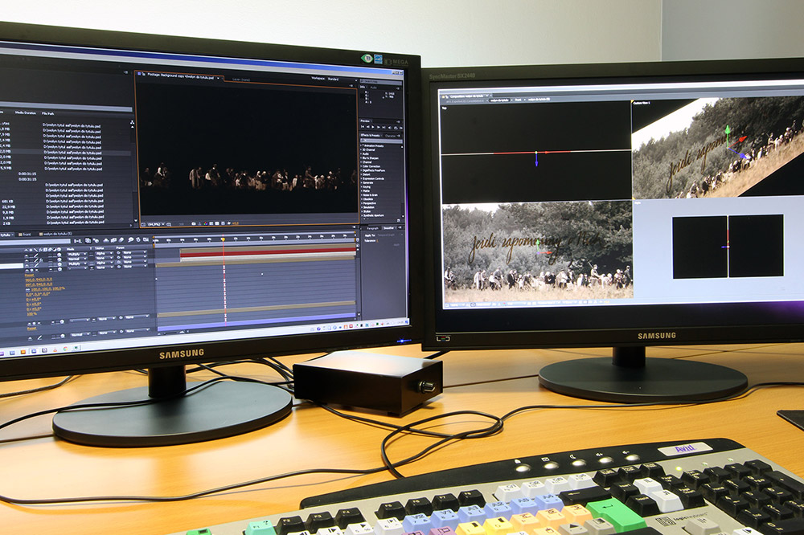804x535 pixels.
Task: Toggle the Loop option in Preview panel
Action: coord(394,127)
